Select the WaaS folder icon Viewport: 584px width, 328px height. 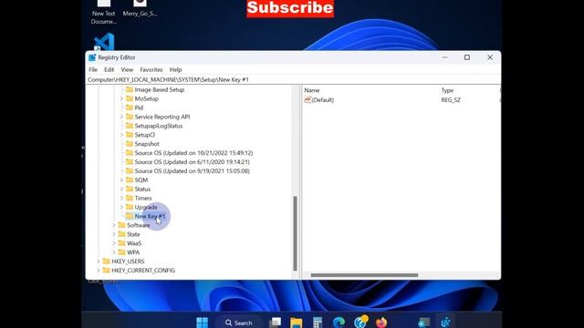[121, 243]
